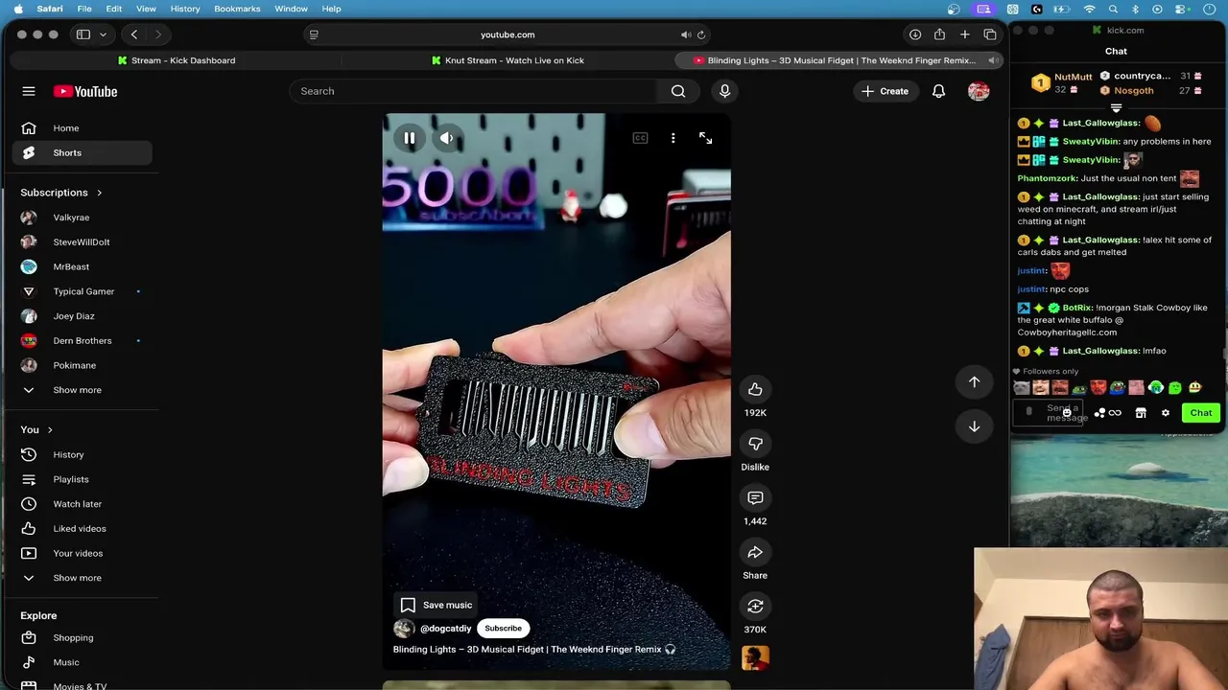Image resolution: width=1228 pixels, height=690 pixels.
Task: Save music from this Short
Action: coord(437,605)
